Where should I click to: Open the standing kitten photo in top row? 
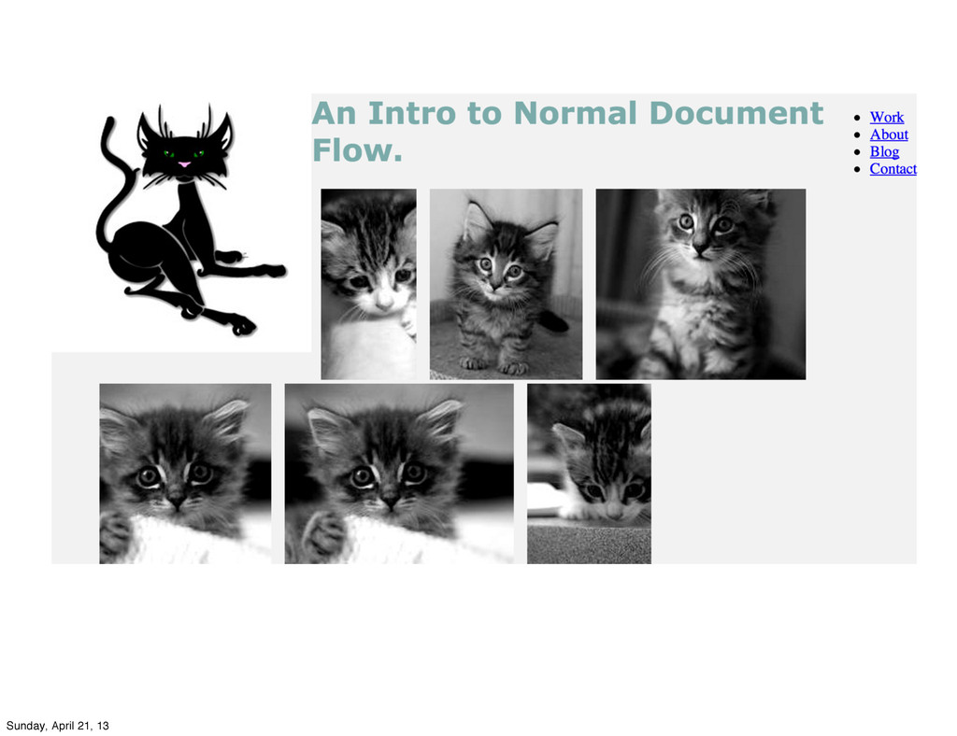click(506, 284)
